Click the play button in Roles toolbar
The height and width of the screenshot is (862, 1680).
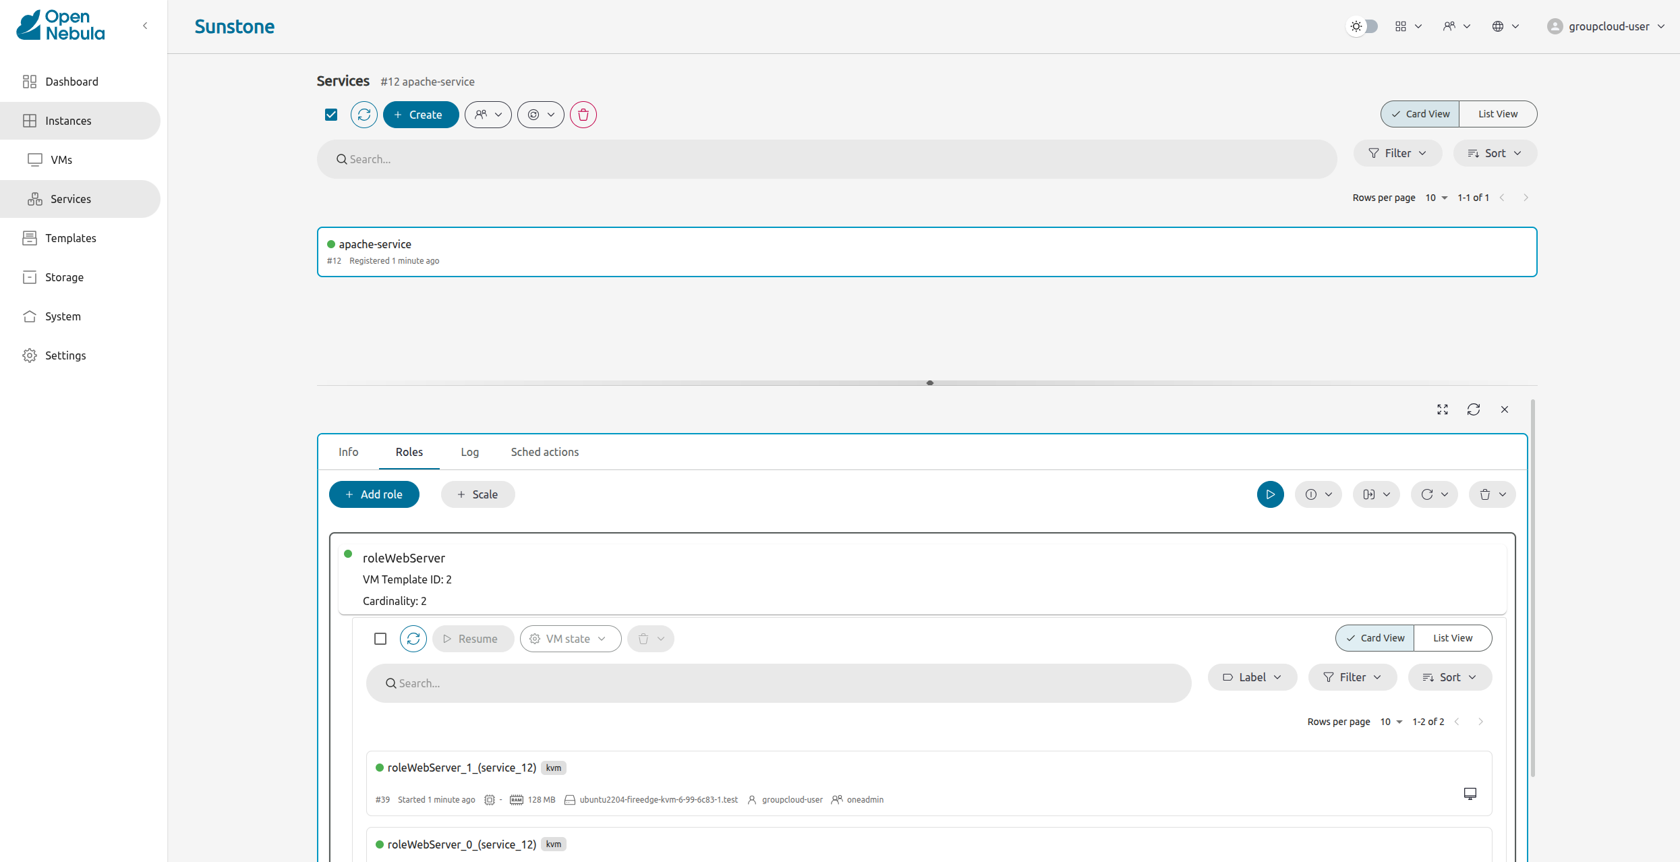pyautogui.click(x=1270, y=494)
